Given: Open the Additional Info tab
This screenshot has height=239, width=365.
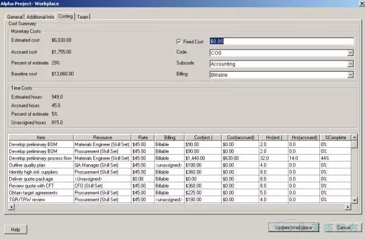Looking at the screenshot, I should coord(40,17).
